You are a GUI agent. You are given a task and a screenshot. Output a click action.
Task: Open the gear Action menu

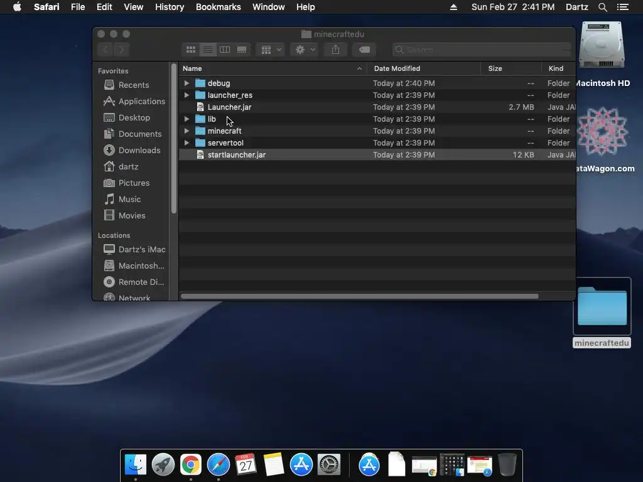(x=305, y=50)
